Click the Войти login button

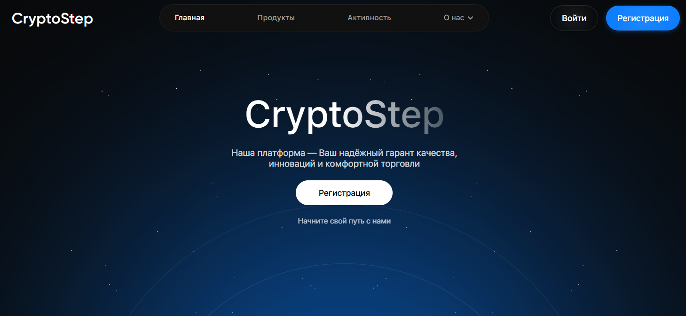[574, 18]
